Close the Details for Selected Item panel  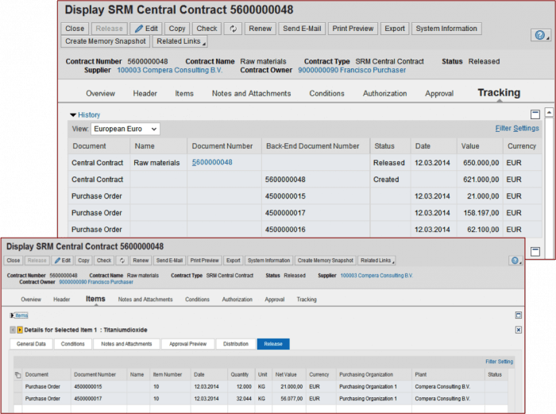[x=519, y=330]
